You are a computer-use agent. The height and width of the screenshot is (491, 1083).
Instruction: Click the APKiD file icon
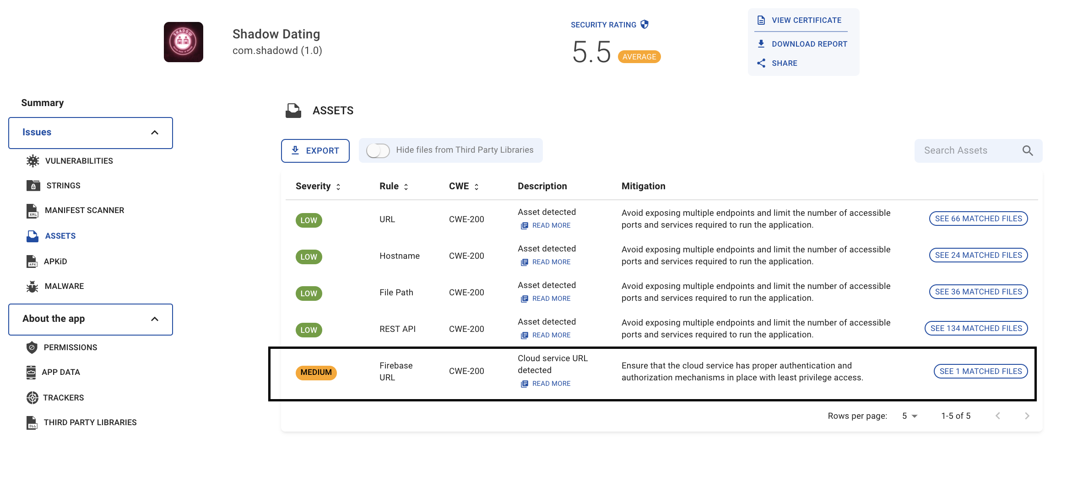[x=32, y=262]
